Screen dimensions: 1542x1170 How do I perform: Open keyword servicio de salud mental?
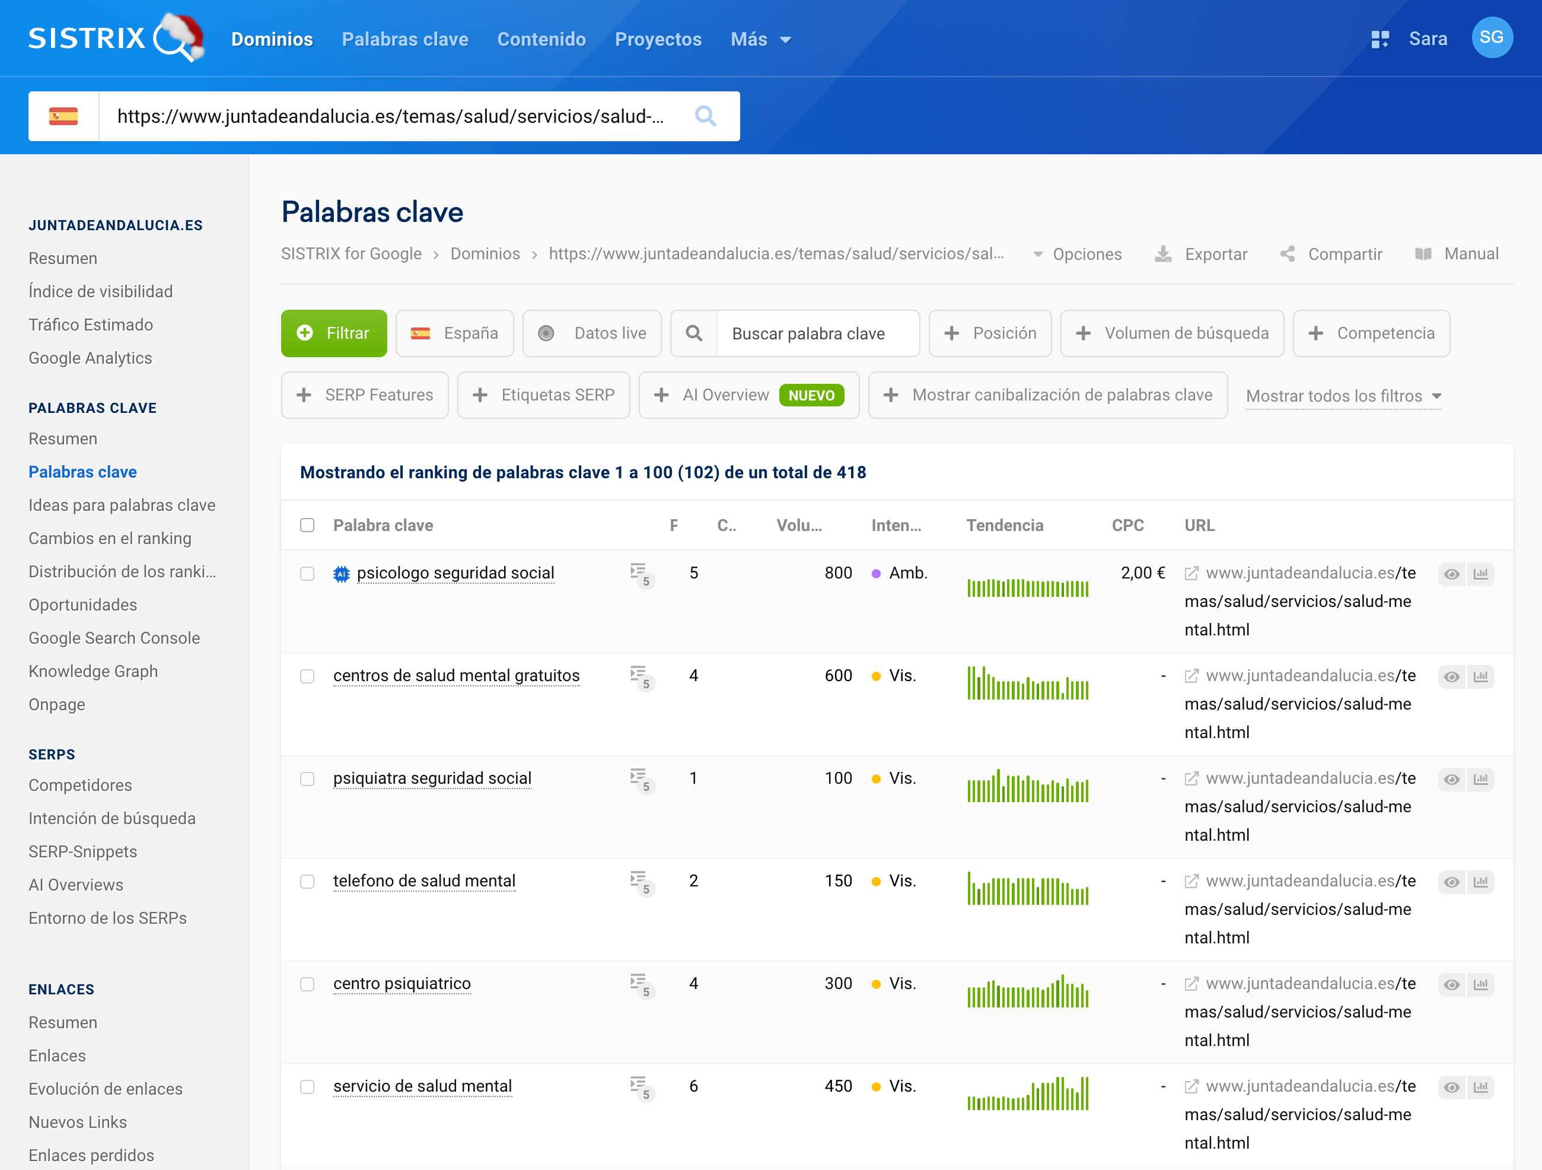[422, 1086]
